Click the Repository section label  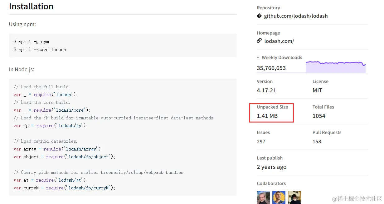pyautogui.click(x=268, y=8)
